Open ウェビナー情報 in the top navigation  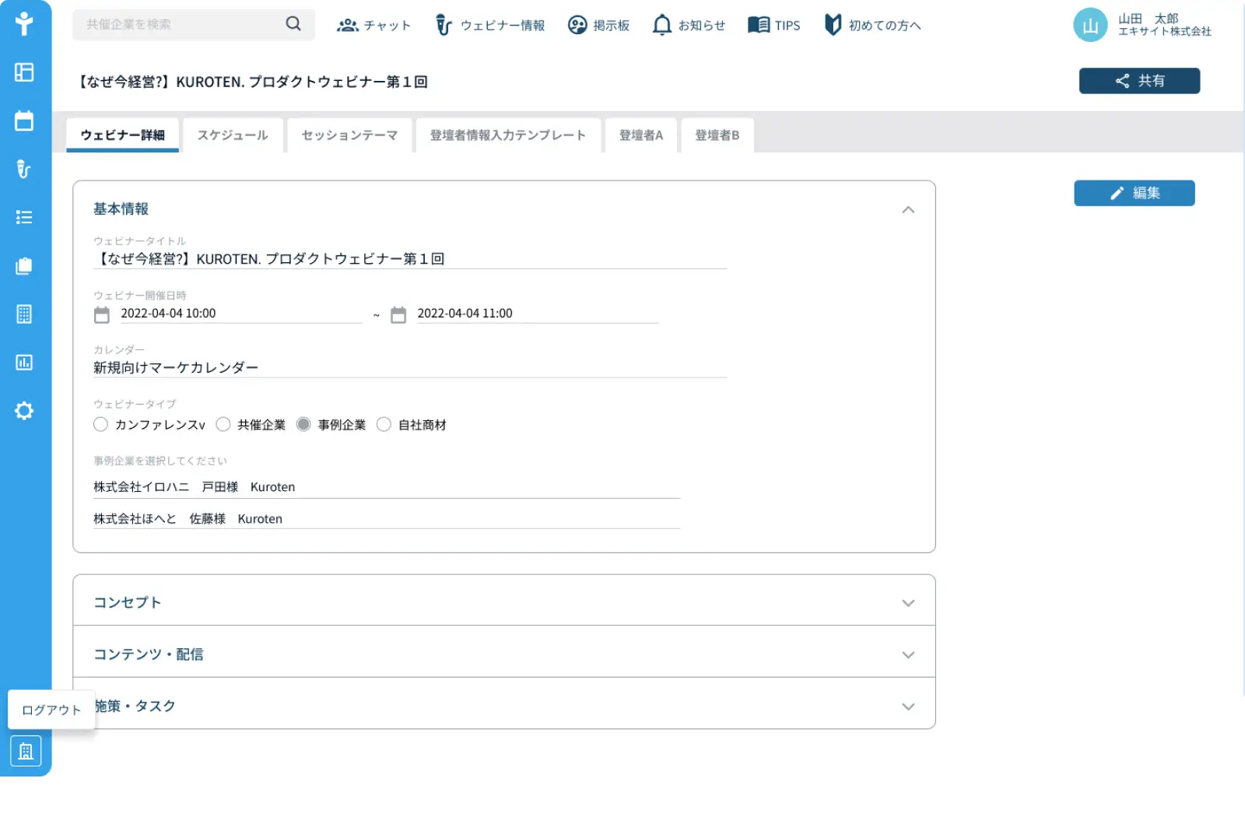coord(490,26)
